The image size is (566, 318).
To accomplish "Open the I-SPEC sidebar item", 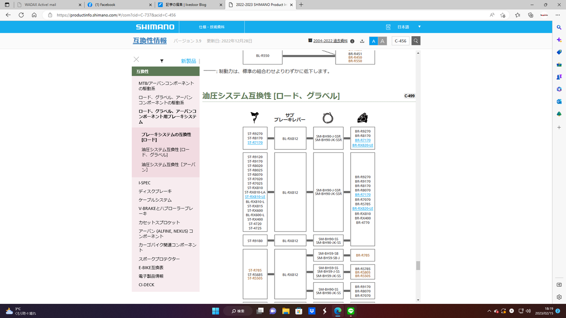I will pos(145,182).
